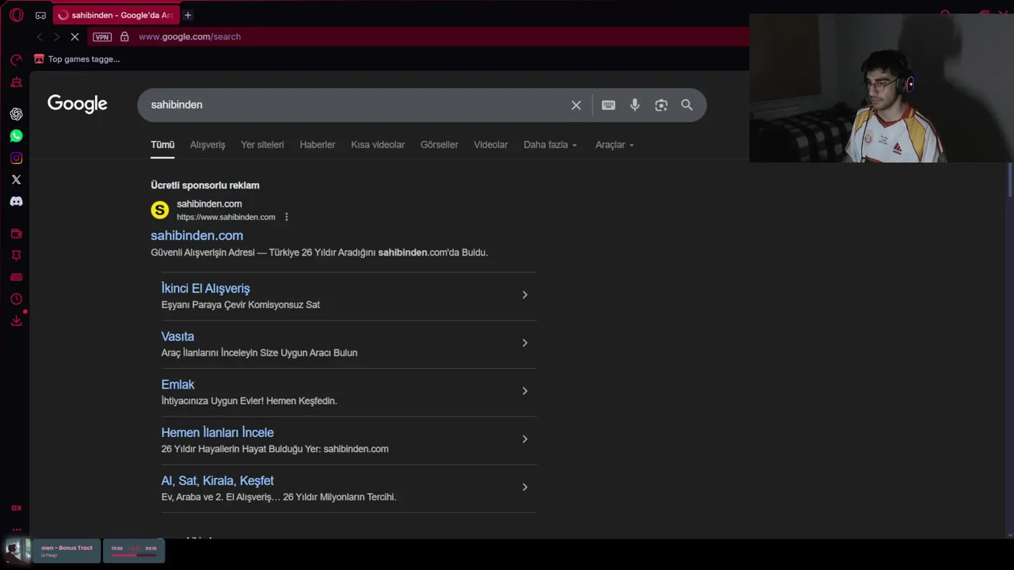Click the yellow sahibinden S favicon
This screenshot has height=570, width=1014.
pos(160,210)
